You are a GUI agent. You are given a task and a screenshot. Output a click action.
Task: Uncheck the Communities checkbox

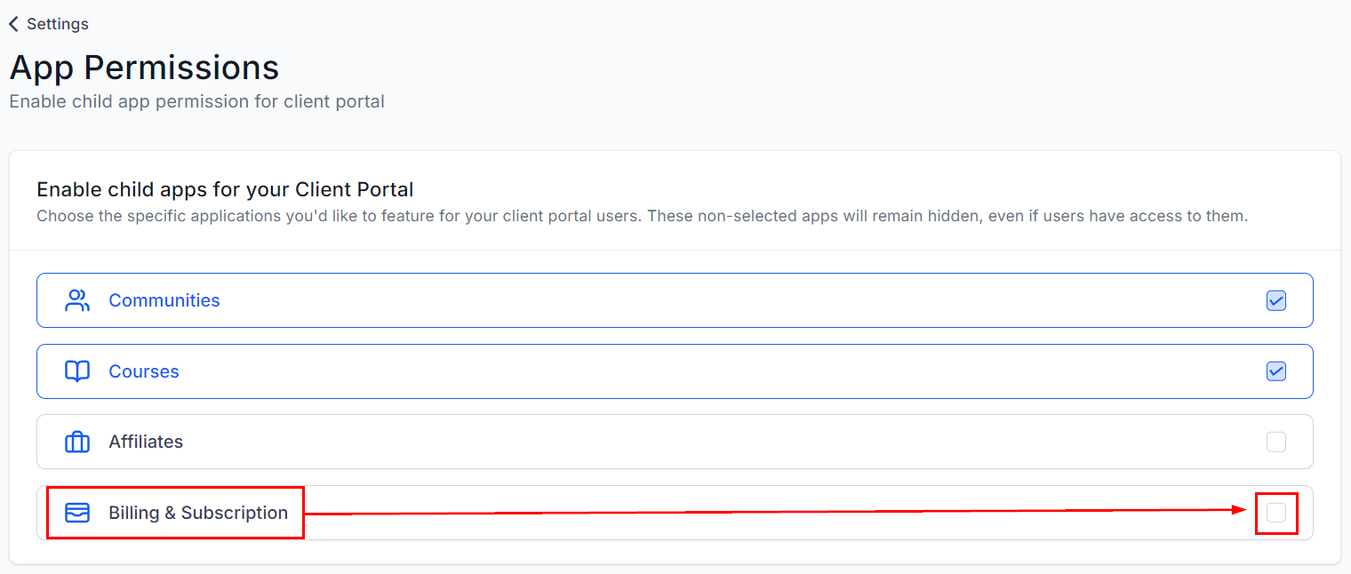click(x=1275, y=300)
